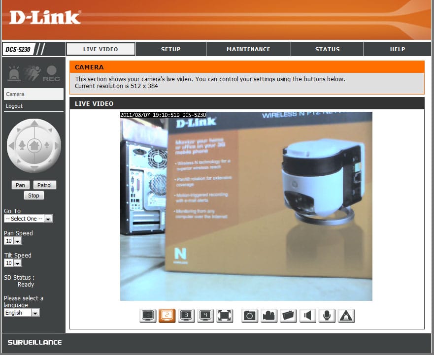Viewport: 434px width, 355px height.
Task: Open the LIVE VIDEO tab
Action: point(101,49)
